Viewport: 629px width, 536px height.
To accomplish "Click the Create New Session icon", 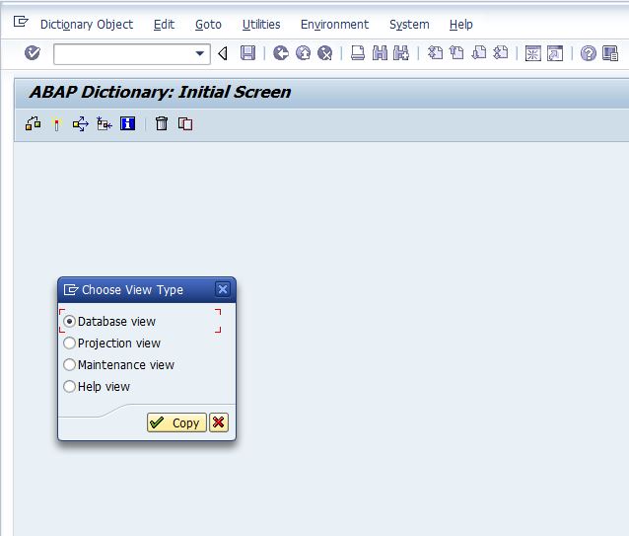I will 532,53.
